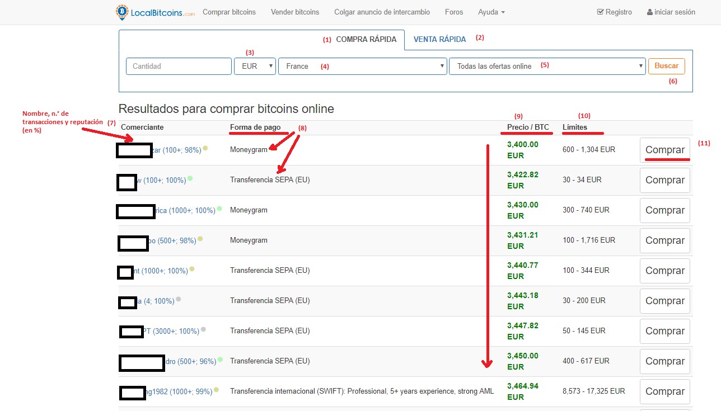The width and height of the screenshot is (721, 411).
Task: Click the Buscar search button
Action: click(x=666, y=66)
